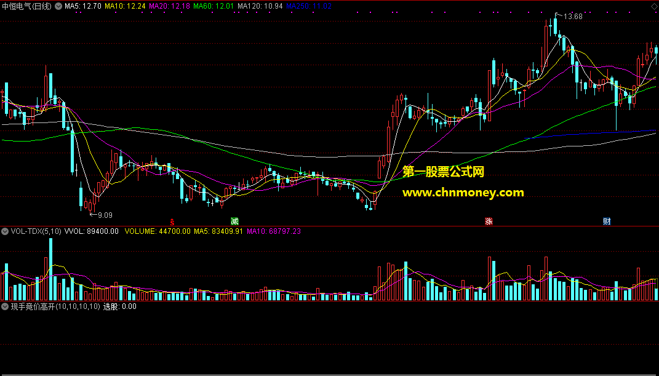Click the blue MA250: 11.02 label

[308, 6]
